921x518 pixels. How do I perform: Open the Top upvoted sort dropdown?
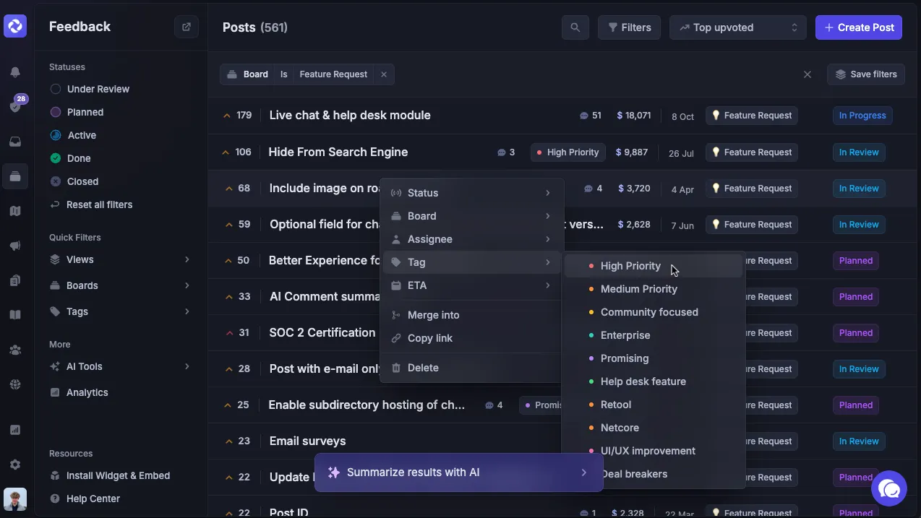click(x=738, y=27)
